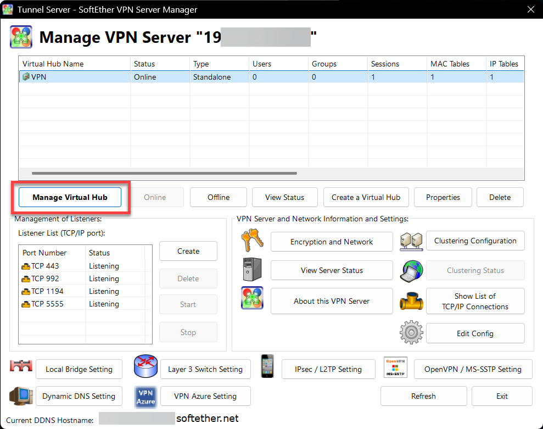Click the title bar application icon
Viewport: 543px width, 429px height.
tap(8, 9)
